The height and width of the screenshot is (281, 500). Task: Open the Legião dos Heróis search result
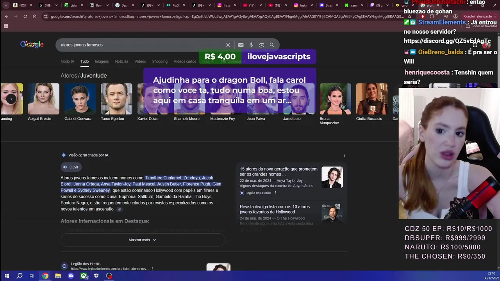[86, 264]
